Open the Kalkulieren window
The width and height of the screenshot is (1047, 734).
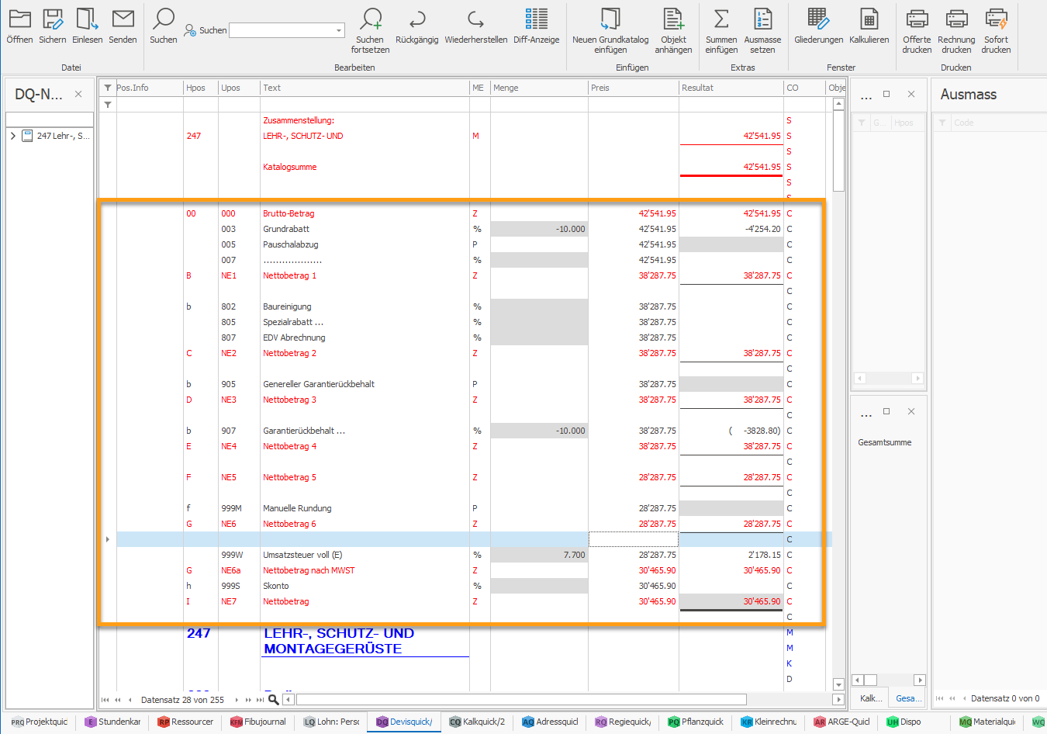pos(869,19)
